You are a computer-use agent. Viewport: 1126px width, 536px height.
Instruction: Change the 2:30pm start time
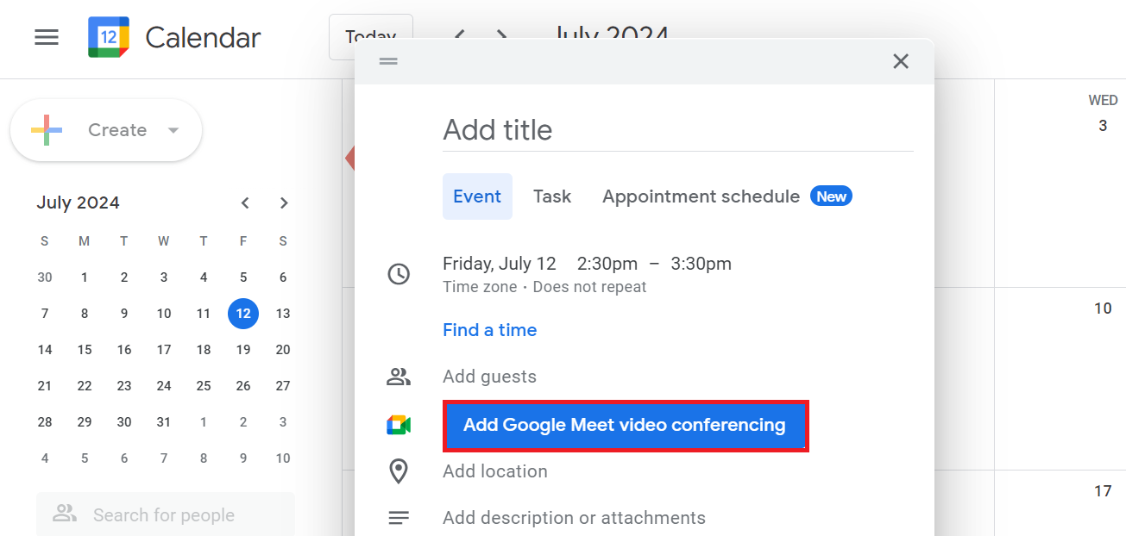pyautogui.click(x=607, y=264)
